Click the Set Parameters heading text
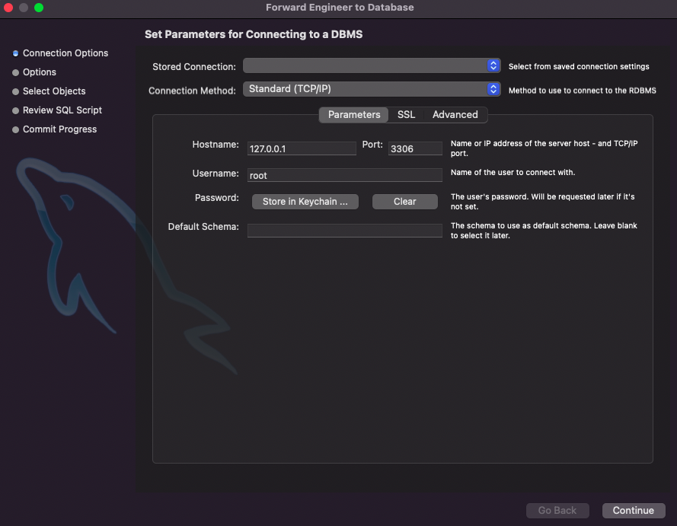 pos(254,34)
